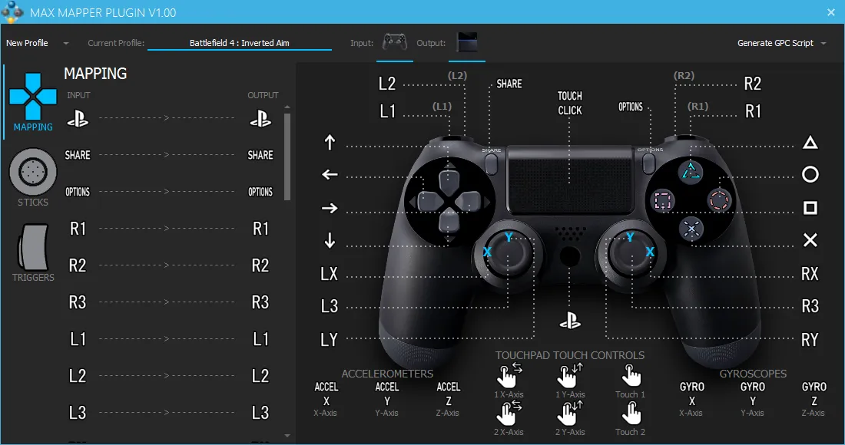Select the L3 input mapping entry
The height and width of the screenshot is (445, 845).
(x=78, y=413)
